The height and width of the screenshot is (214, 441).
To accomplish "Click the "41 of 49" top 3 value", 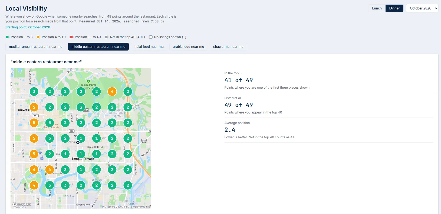I will pos(239,80).
